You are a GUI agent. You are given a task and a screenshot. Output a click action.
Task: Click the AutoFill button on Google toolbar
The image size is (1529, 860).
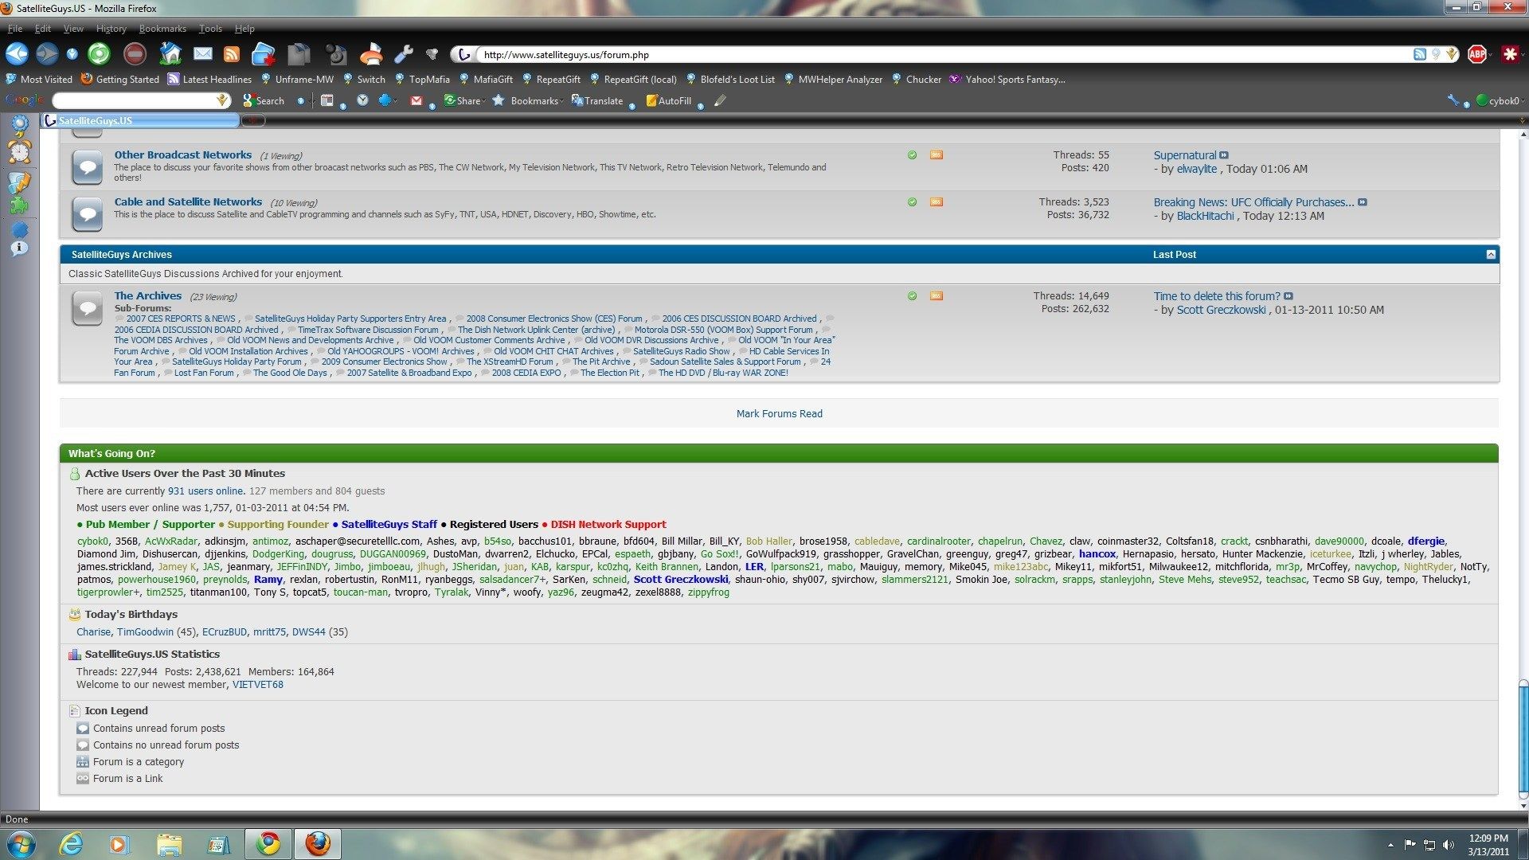(x=668, y=100)
